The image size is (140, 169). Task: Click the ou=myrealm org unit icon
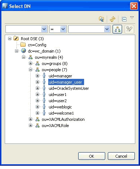pos(30,57)
